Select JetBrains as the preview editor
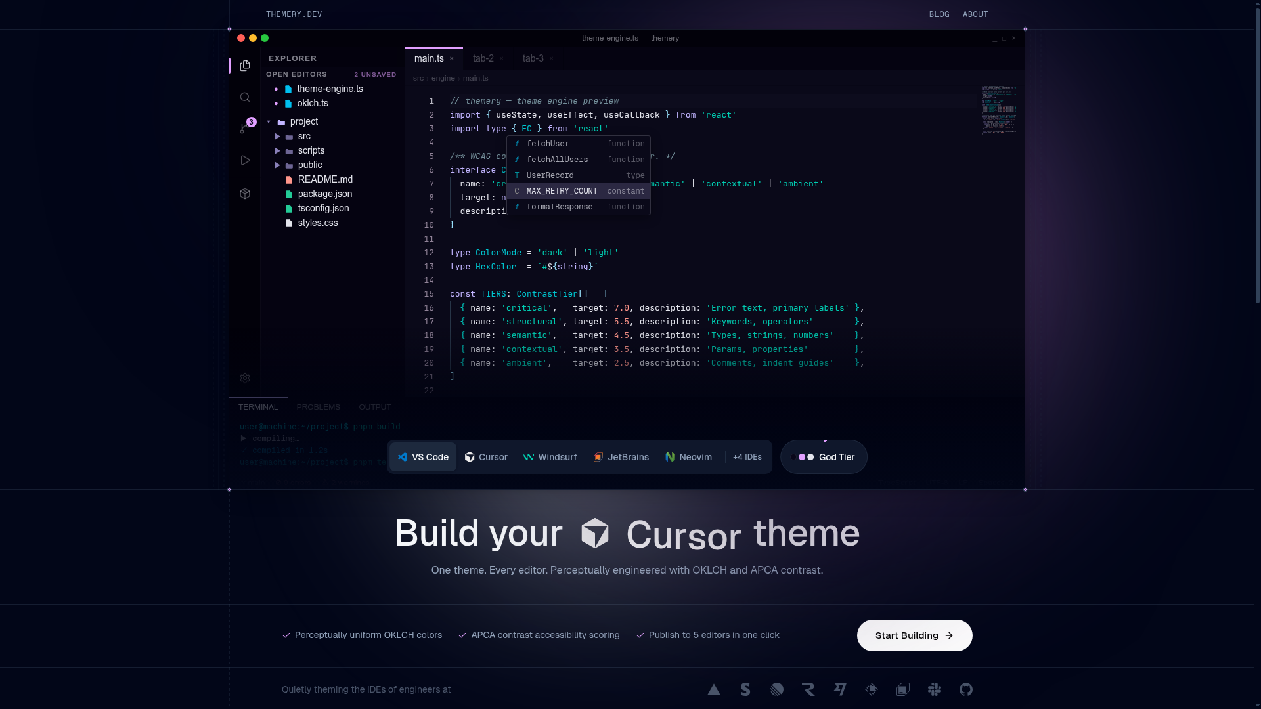The image size is (1261, 709). coord(621,457)
